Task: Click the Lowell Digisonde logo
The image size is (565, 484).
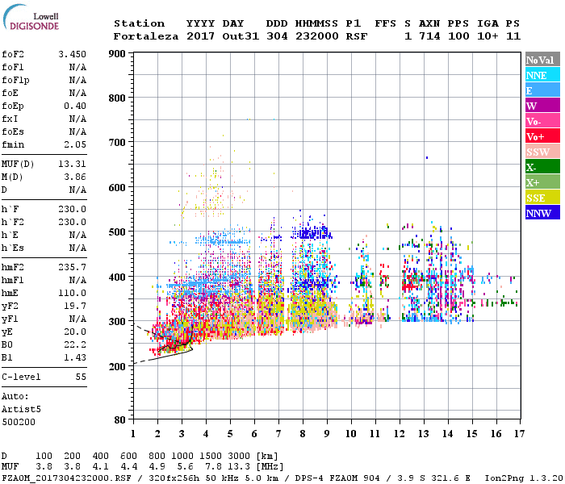Action: click(x=30, y=21)
